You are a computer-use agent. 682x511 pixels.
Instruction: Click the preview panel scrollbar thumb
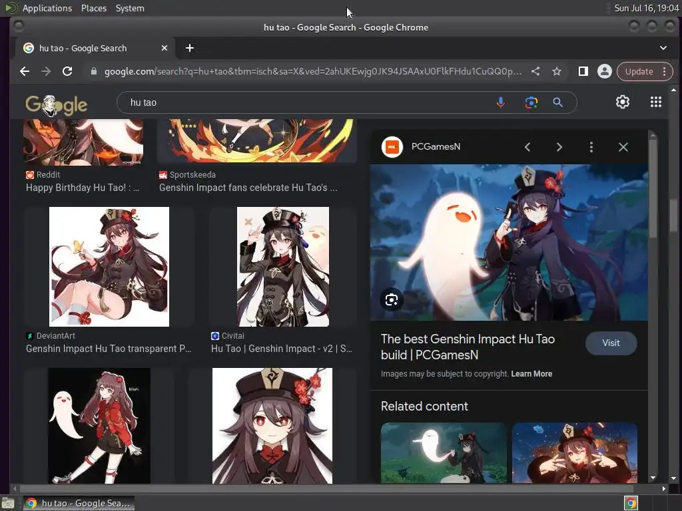pyautogui.click(x=653, y=188)
